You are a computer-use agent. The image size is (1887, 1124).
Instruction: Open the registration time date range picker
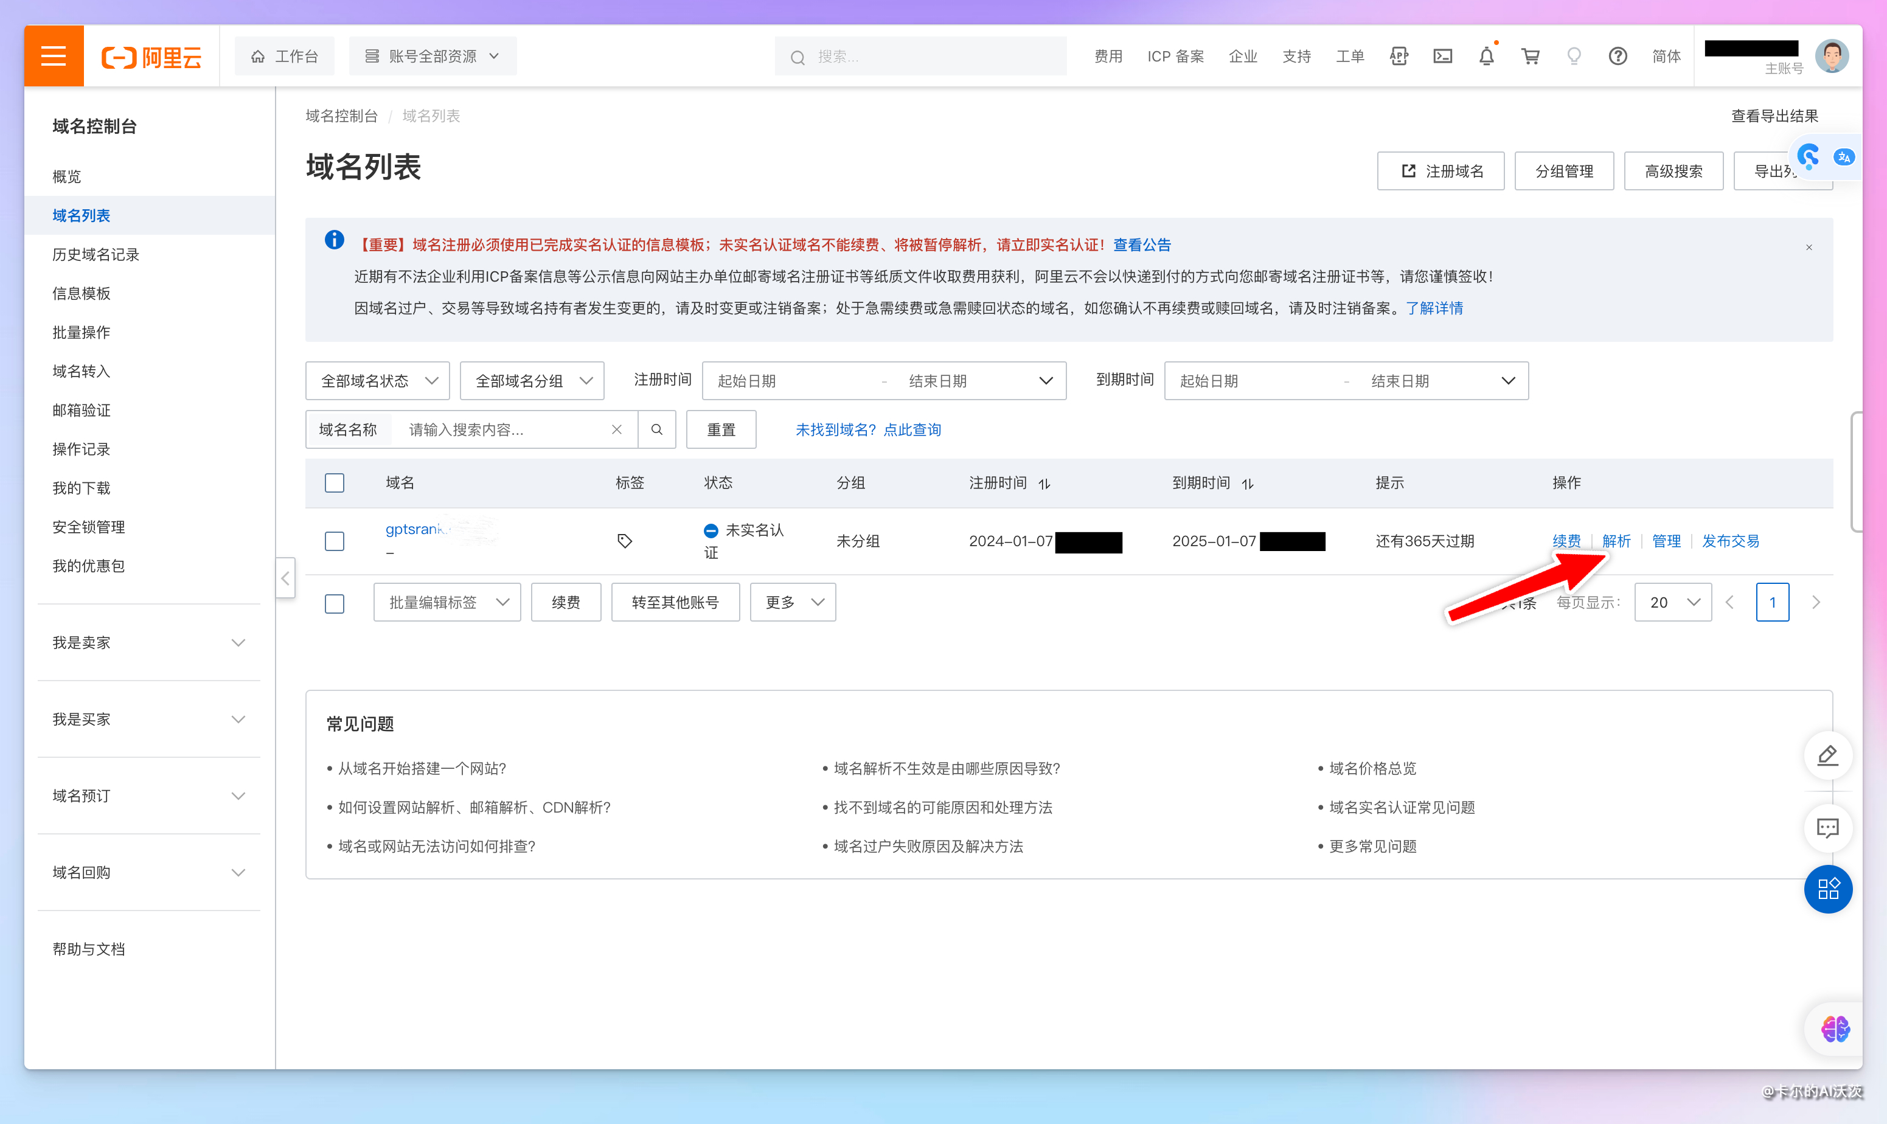pos(884,380)
